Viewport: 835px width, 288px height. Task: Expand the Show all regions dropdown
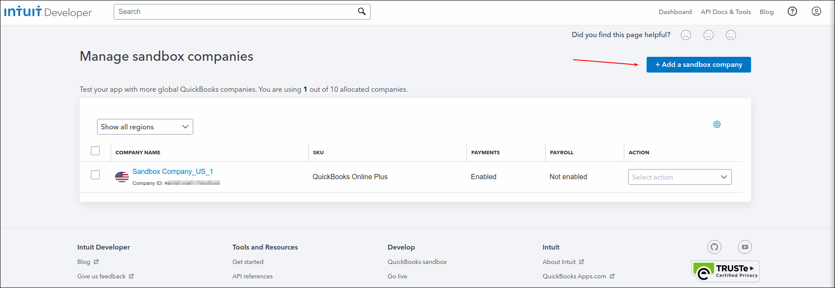point(145,127)
